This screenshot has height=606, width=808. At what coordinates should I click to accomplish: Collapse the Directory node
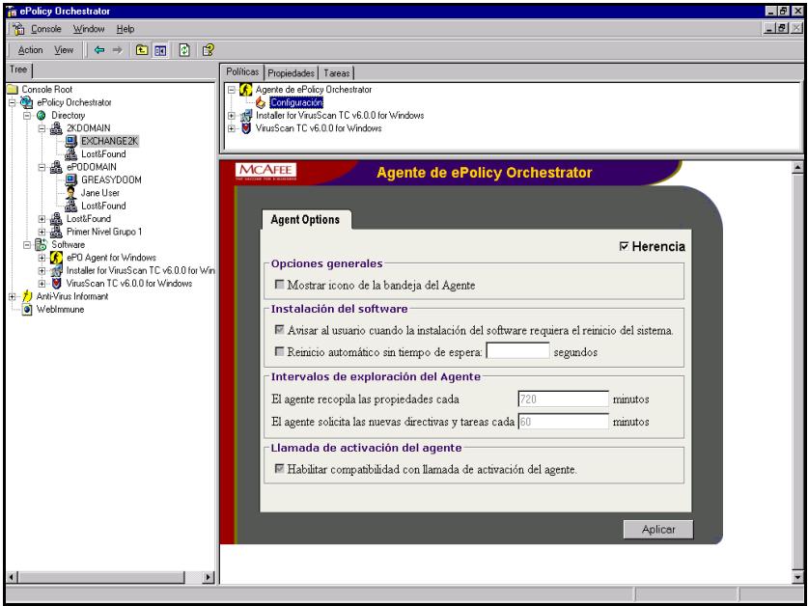click(x=24, y=114)
